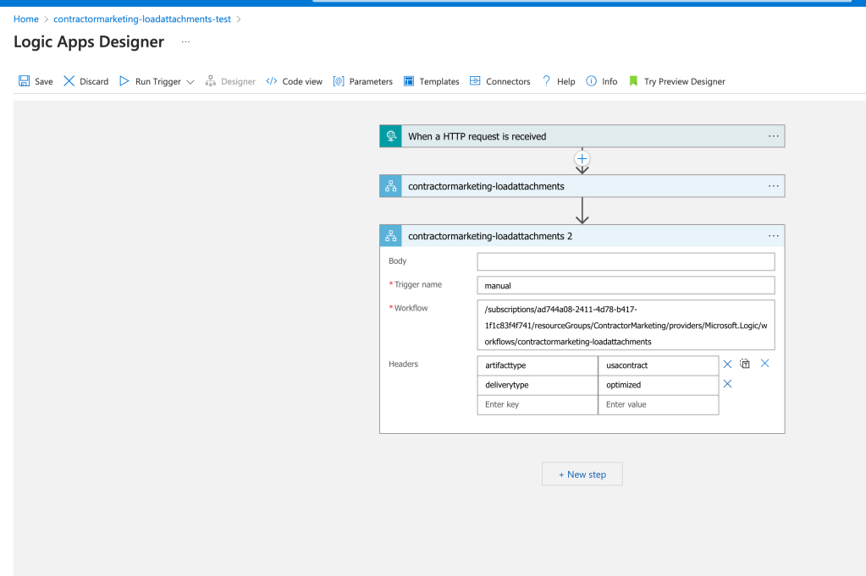The width and height of the screenshot is (866, 576).
Task: Click the Designer toolbar icon
Action: [211, 81]
